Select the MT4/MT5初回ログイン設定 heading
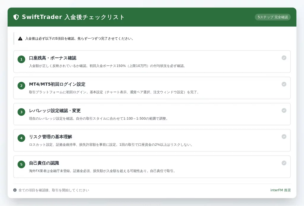The height and width of the screenshot is (206, 304). click(x=57, y=84)
